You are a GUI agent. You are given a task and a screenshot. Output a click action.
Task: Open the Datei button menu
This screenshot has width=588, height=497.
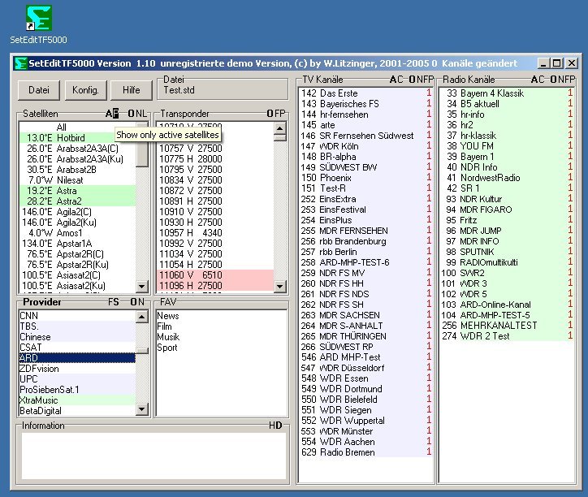pos(39,90)
